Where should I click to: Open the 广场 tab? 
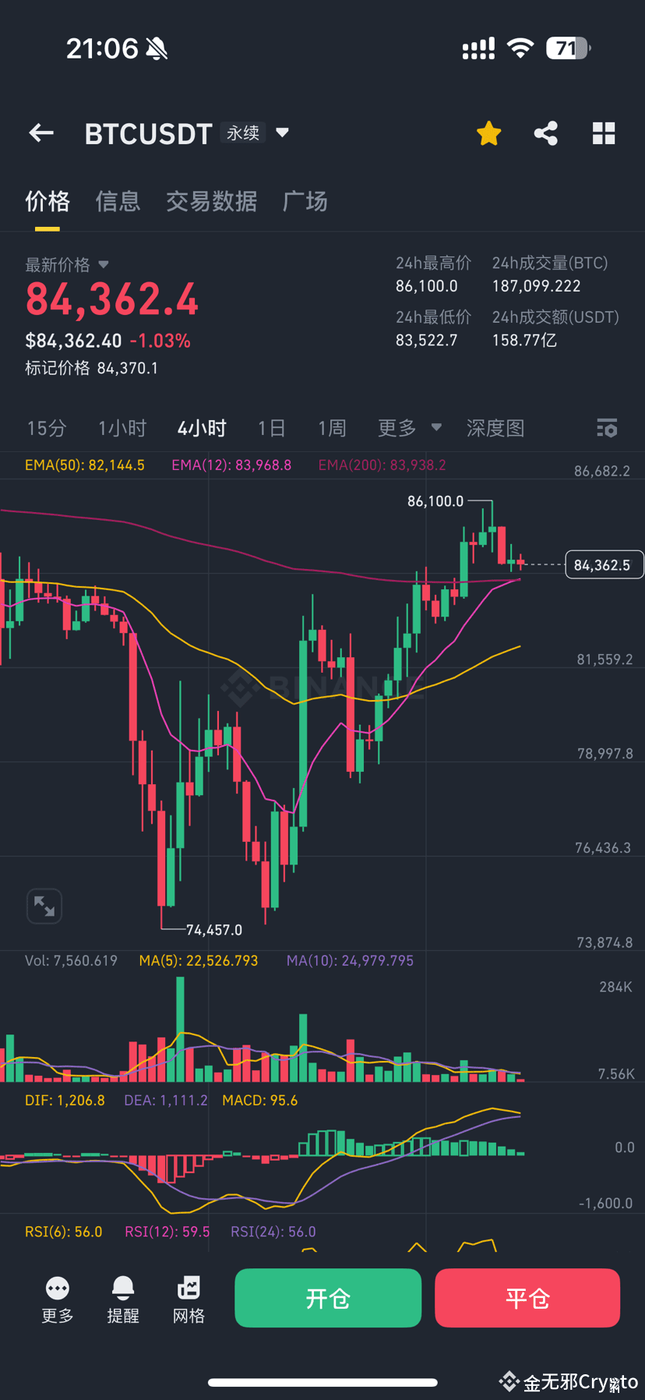point(305,201)
